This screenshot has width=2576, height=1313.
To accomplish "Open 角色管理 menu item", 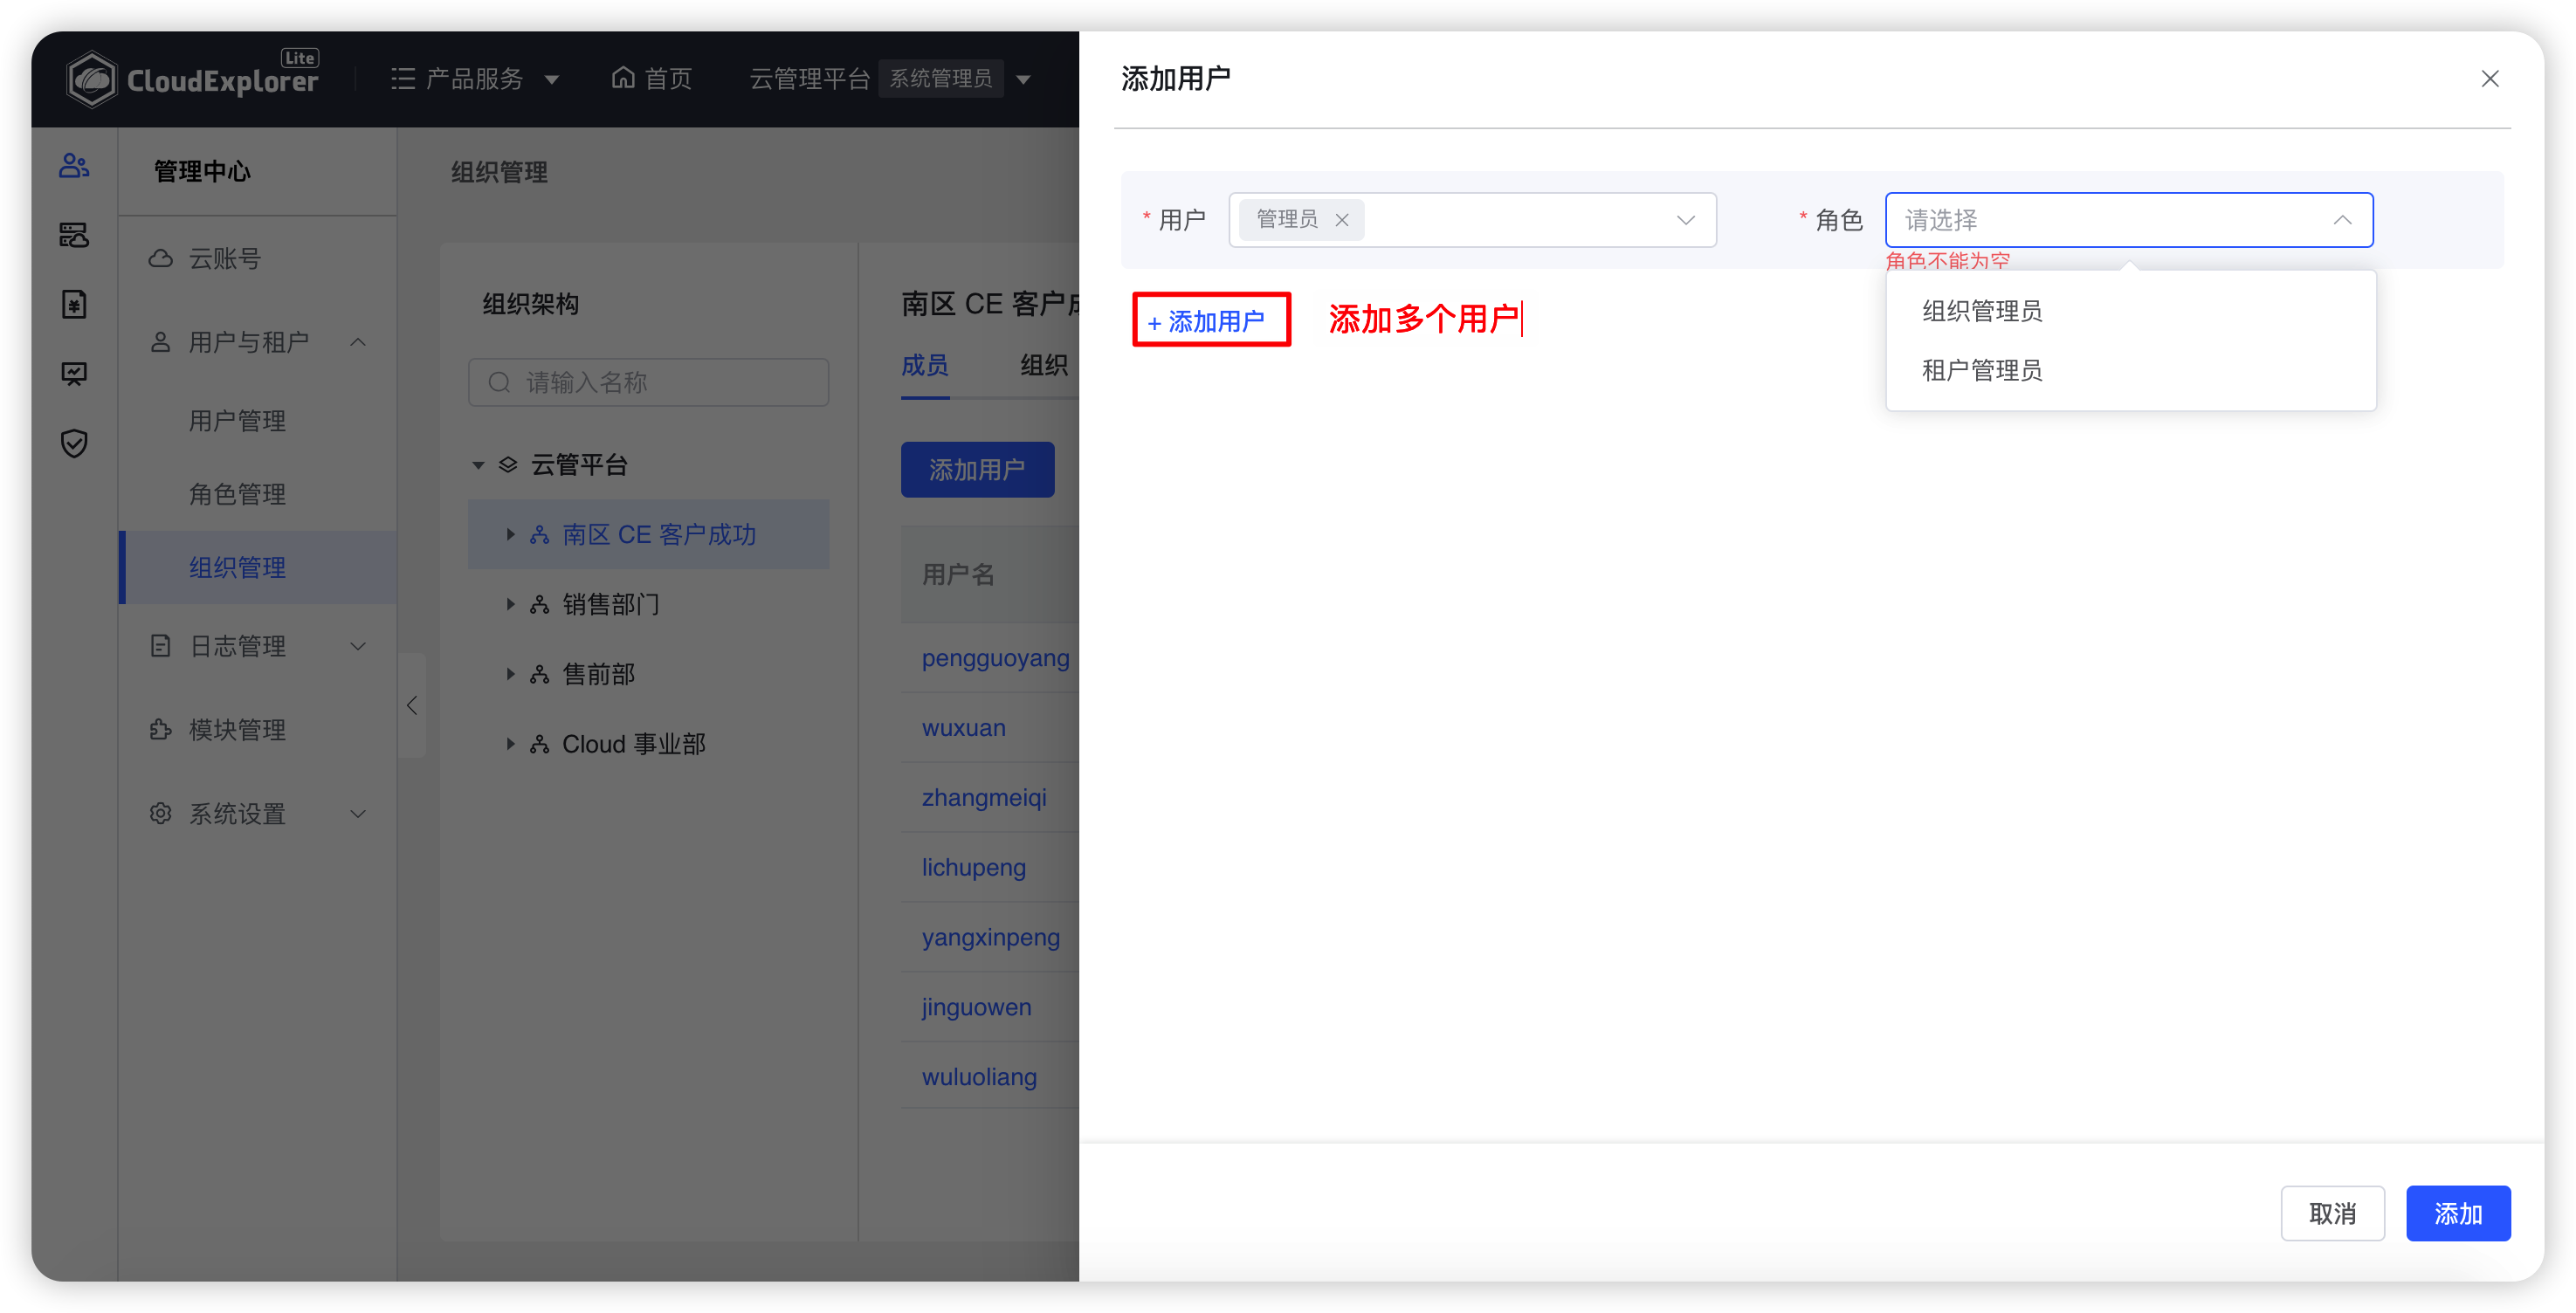I will [x=237, y=494].
